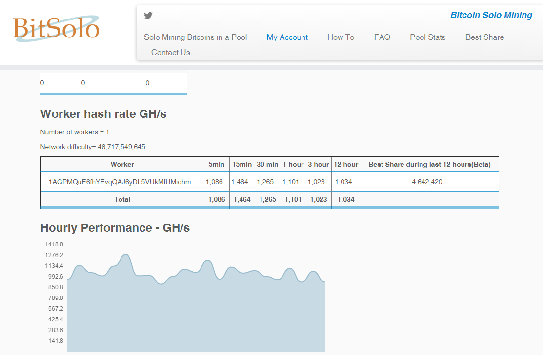Click the 15min value 1,464 in the worker address row
The height and width of the screenshot is (355, 543).
pyautogui.click(x=240, y=182)
